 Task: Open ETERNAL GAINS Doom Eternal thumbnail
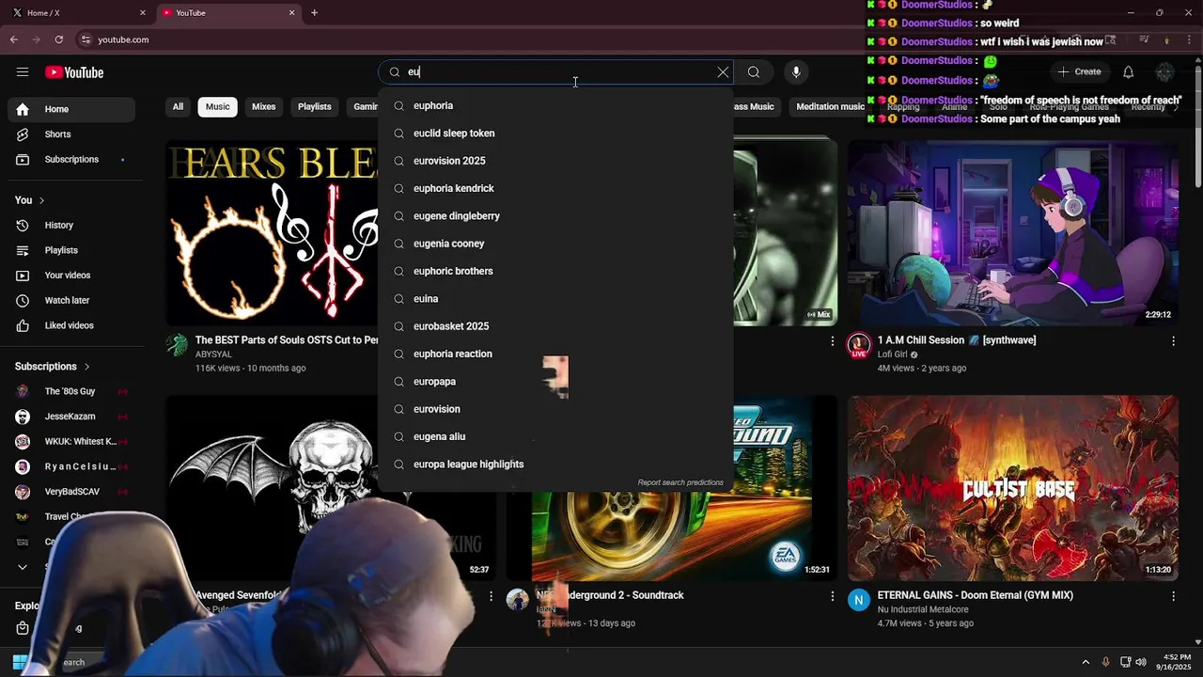pyautogui.click(x=1013, y=488)
